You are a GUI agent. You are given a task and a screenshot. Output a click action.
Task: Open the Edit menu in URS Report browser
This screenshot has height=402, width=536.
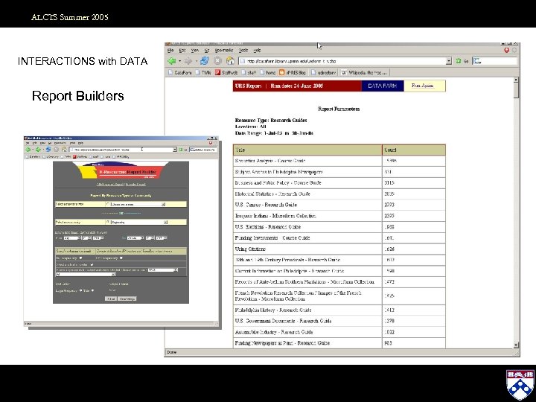[182, 51]
